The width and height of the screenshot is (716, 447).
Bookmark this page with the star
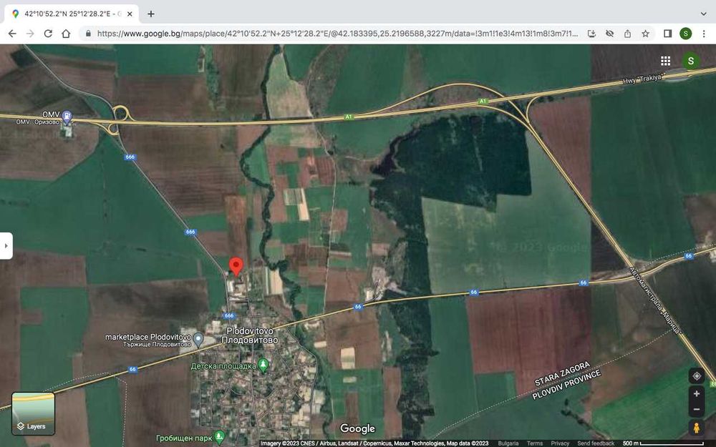(645, 34)
